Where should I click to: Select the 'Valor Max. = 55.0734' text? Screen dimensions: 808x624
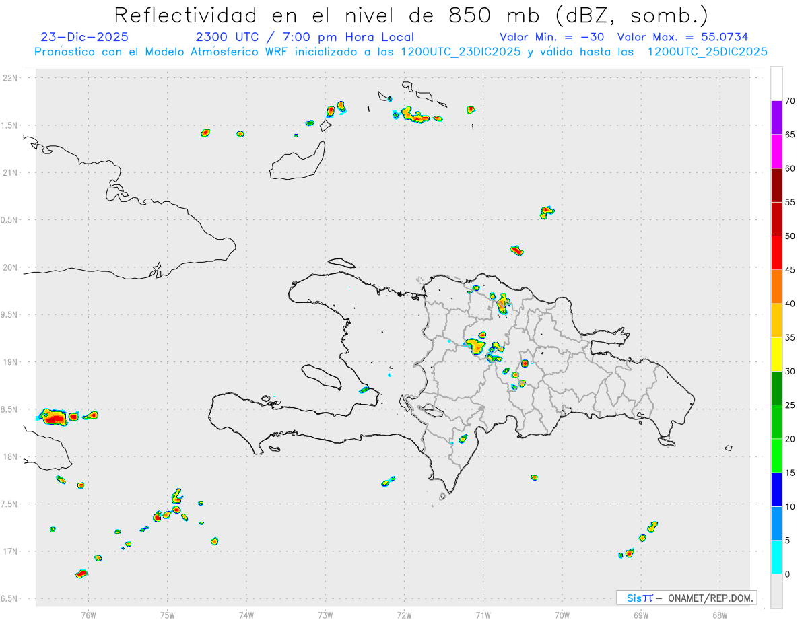(x=683, y=37)
